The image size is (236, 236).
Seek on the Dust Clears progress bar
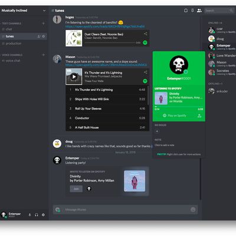click(110, 42)
